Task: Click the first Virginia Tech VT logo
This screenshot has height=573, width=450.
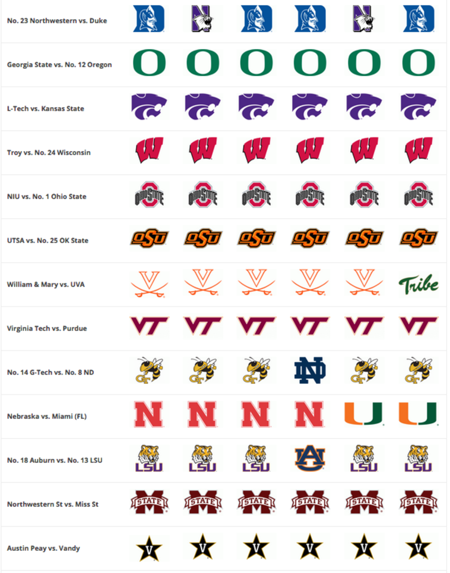Action: pyautogui.click(x=149, y=326)
